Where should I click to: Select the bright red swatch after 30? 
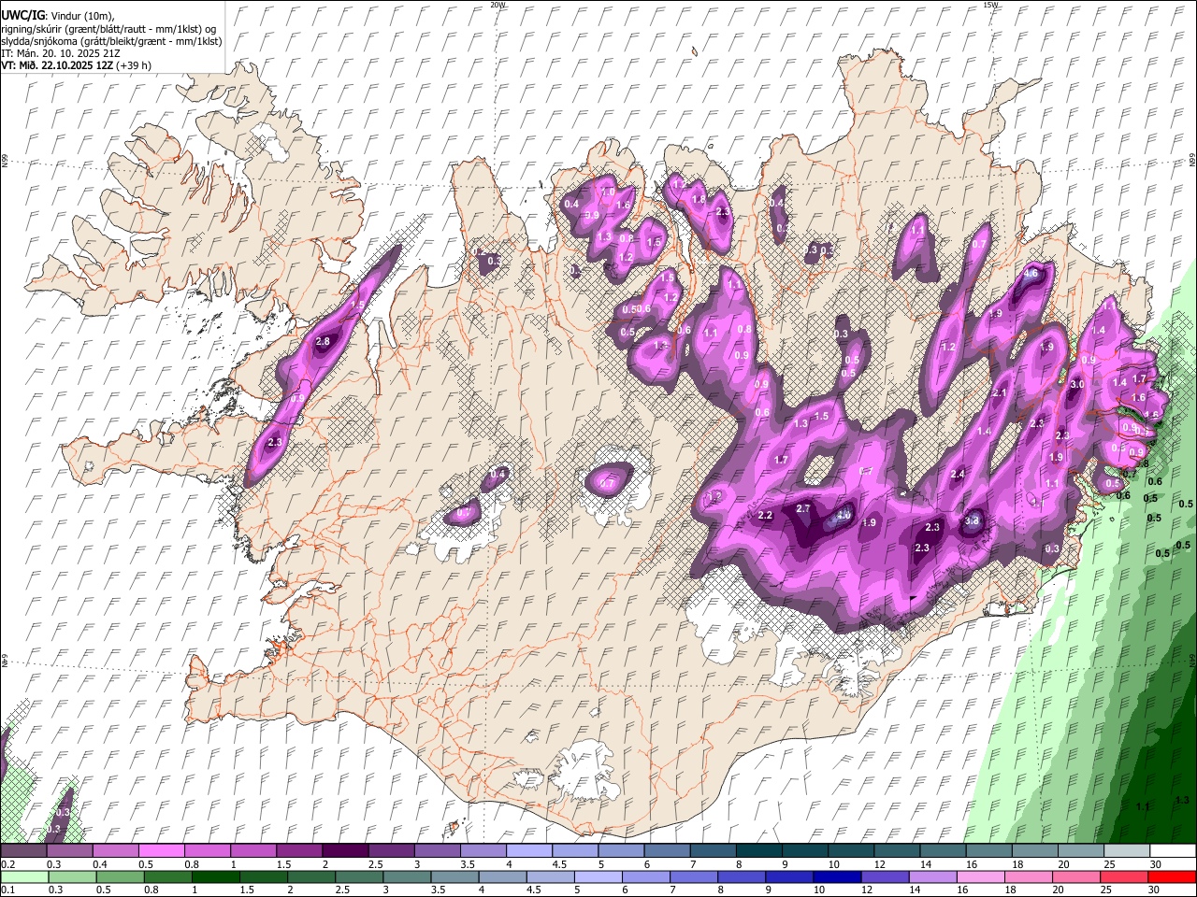[1173, 877]
